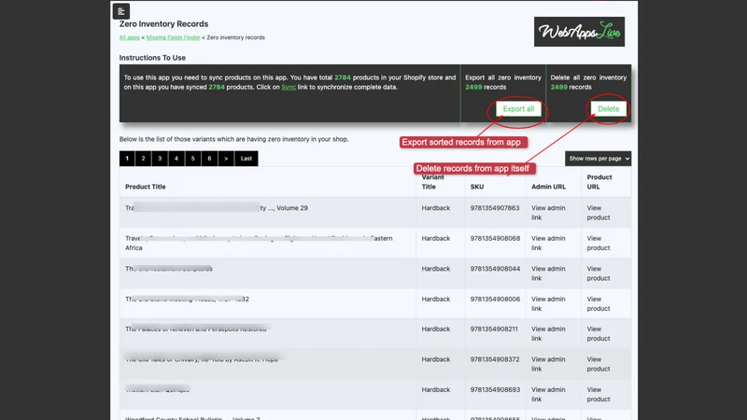The width and height of the screenshot is (747, 420).
Task: Open View admin link for SKU 9781354908044
Action: click(x=548, y=273)
